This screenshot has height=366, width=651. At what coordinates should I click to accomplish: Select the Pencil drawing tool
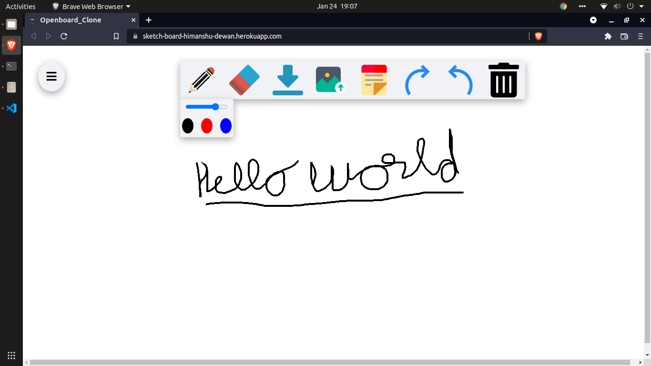pos(200,80)
